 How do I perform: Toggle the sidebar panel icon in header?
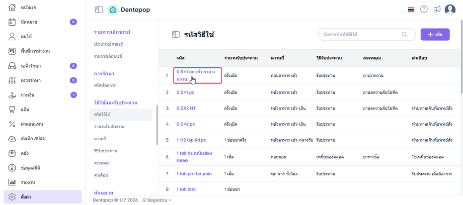click(99, 10)
